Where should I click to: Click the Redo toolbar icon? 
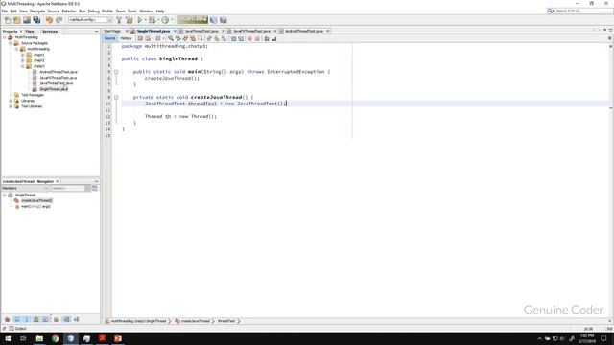[x=59, y=20]
